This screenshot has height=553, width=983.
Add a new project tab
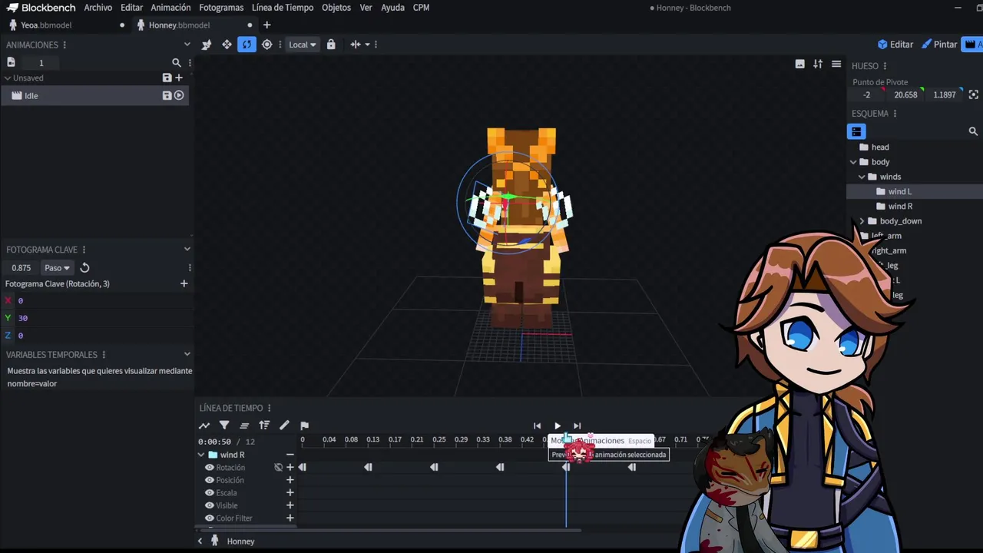click(266, 25)
